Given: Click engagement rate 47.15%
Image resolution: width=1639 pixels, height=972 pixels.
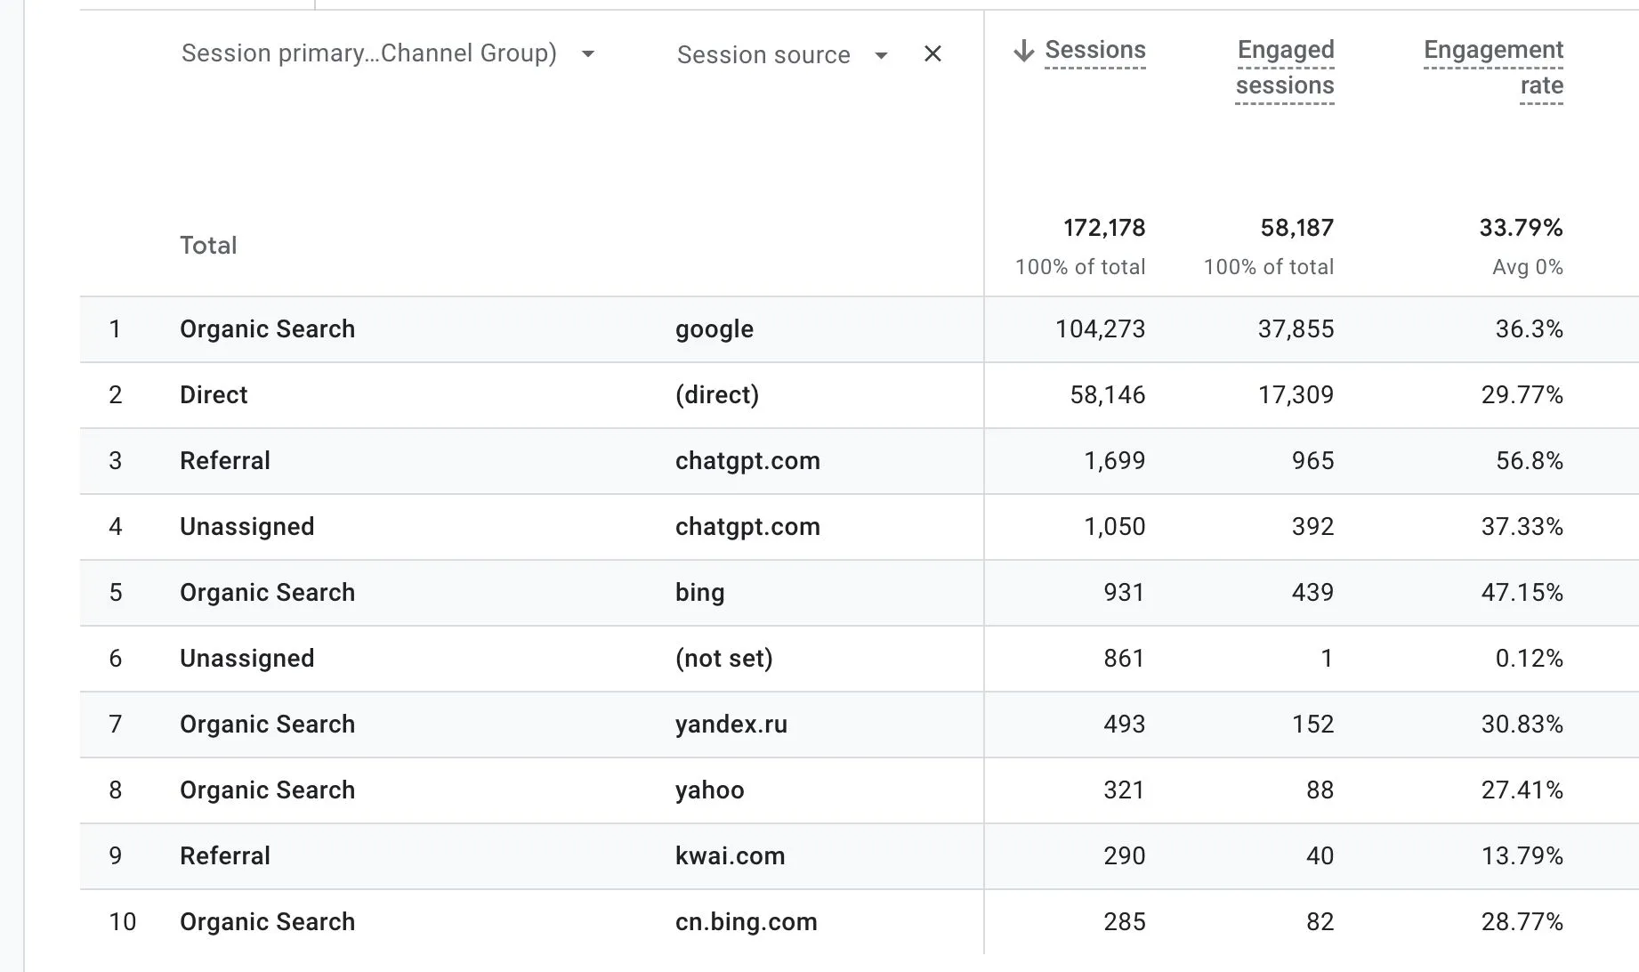Looking at the screenshot, I should (x=1522, y=593).
